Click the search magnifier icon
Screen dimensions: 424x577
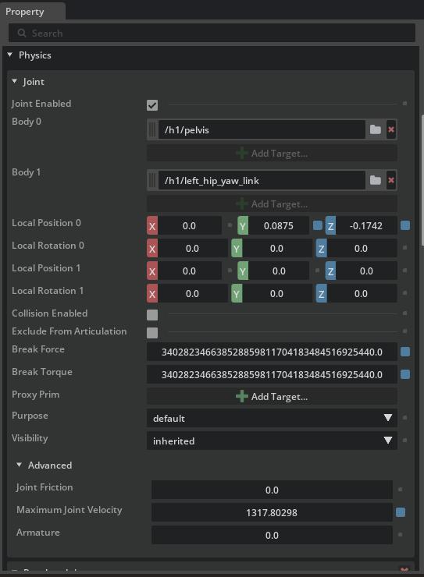pos(22,33)
